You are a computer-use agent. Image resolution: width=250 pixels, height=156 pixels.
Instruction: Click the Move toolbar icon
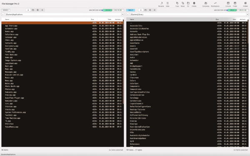tap(182, 4)
